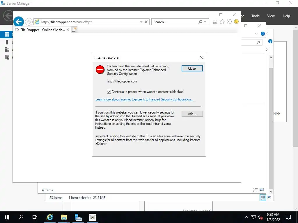298x223 pixels.
Task: Stop loading page with address bar X
Action: [146, 22]
